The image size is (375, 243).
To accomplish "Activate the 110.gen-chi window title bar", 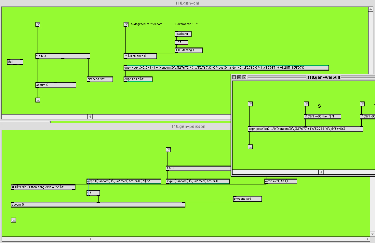I will tap(187, 3).
